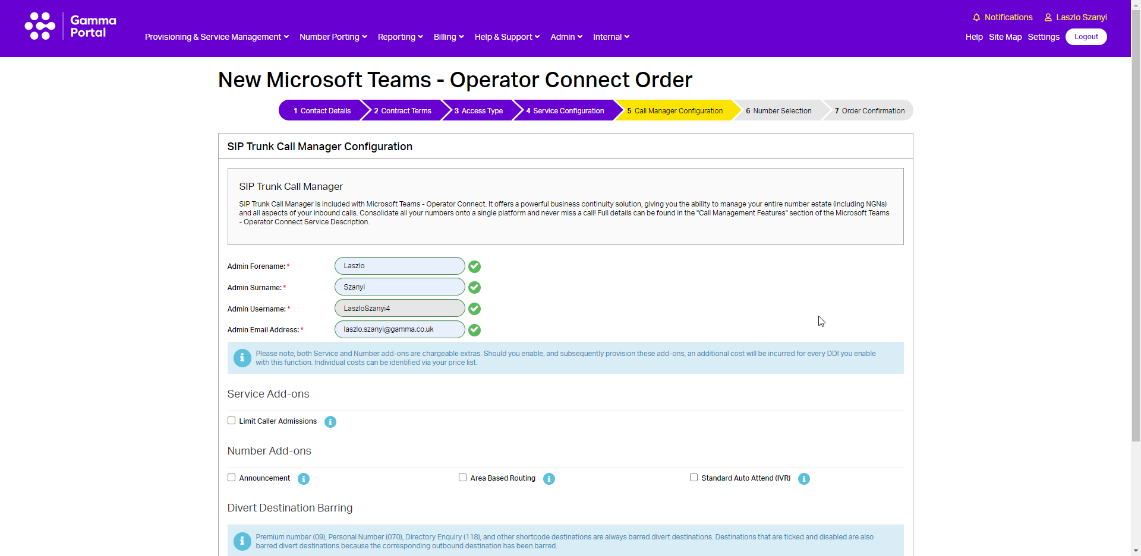Go to step 4 Service Configuration
Screen dimensions: 1141x556
565,110
